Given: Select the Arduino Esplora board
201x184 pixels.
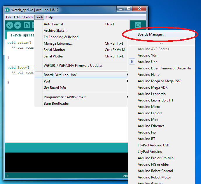Looking at the screenshot, I should (x=161, y=113).
